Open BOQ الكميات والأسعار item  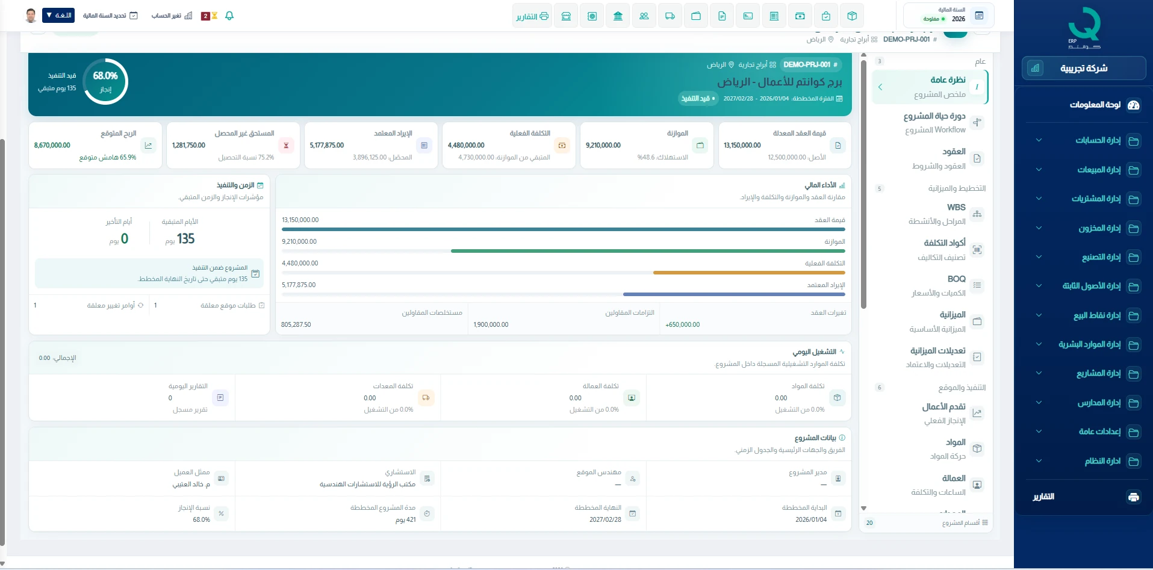coord(930,286)
